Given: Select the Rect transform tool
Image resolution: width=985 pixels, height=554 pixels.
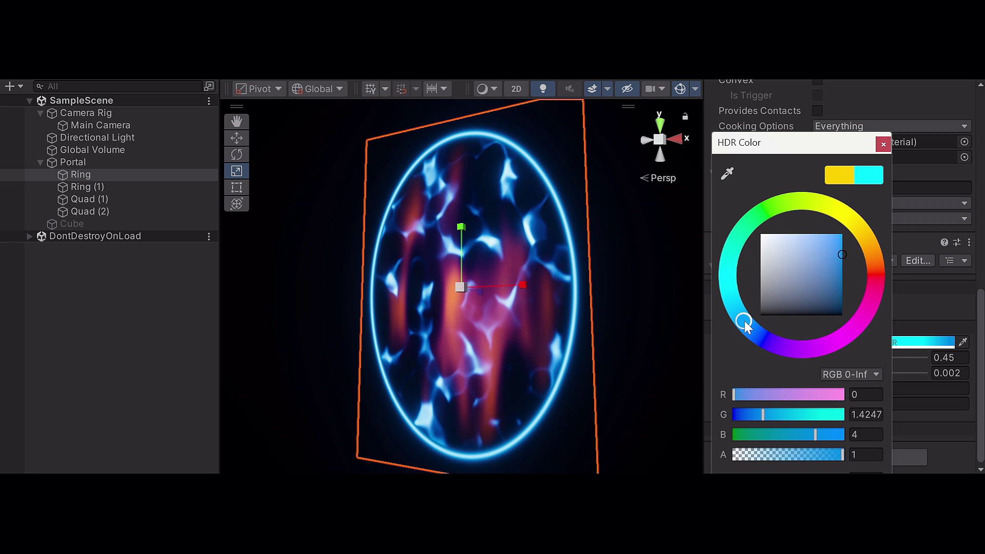Looking at the screenshot, I should tap(237, 187).
